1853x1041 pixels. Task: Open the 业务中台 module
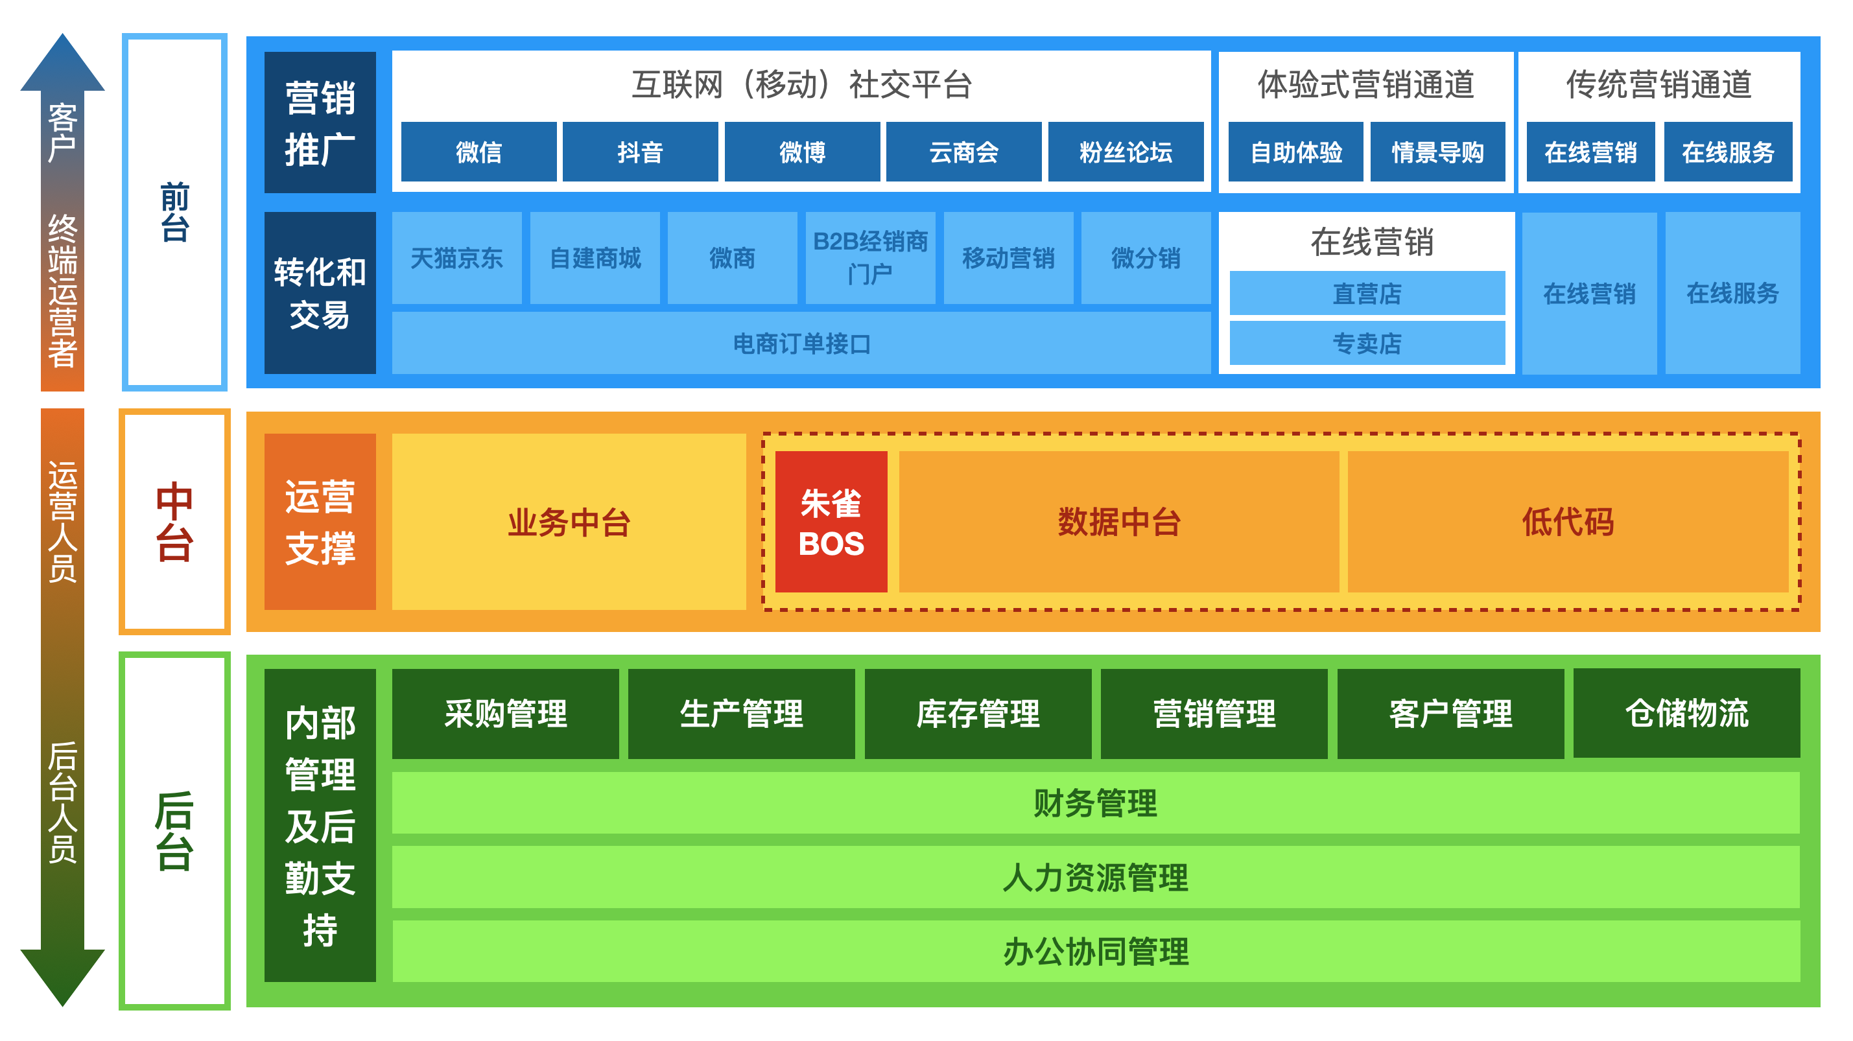pos(568,524)
